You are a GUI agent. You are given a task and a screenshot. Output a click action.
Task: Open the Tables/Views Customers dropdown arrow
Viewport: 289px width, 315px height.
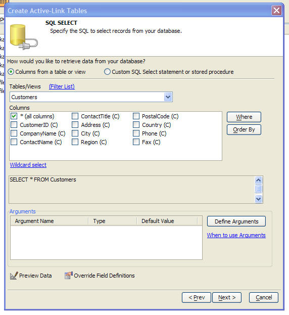(x=168, y=97)
